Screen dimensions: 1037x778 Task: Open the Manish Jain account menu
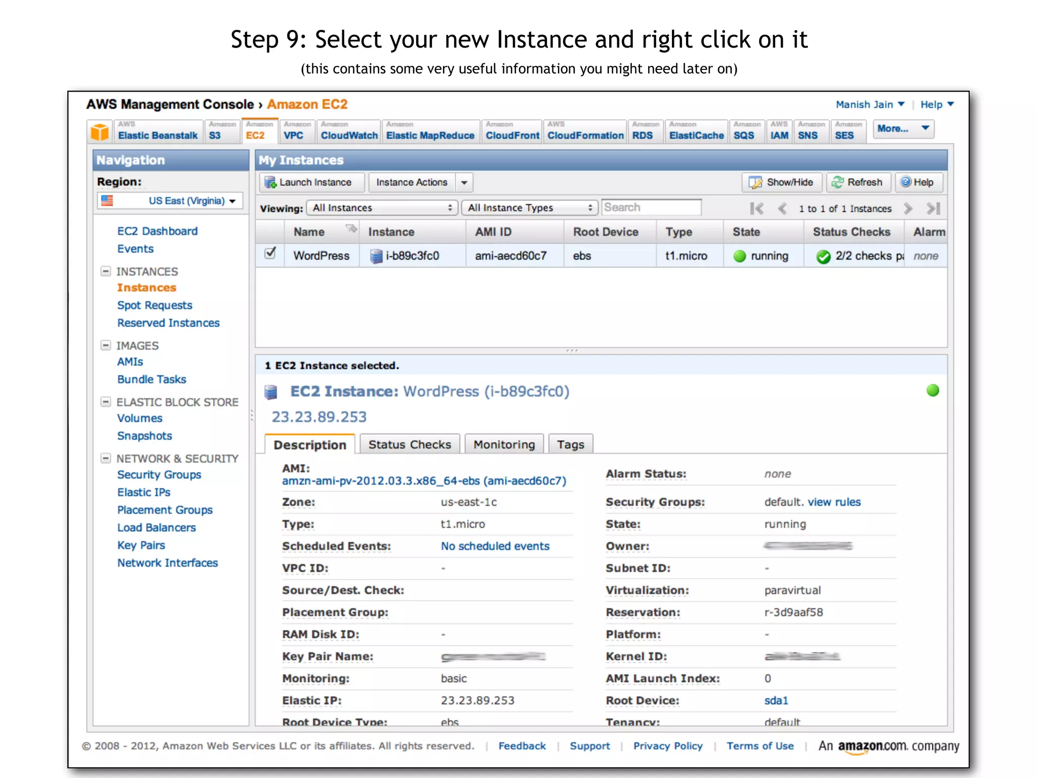click(x=870, y=104)
